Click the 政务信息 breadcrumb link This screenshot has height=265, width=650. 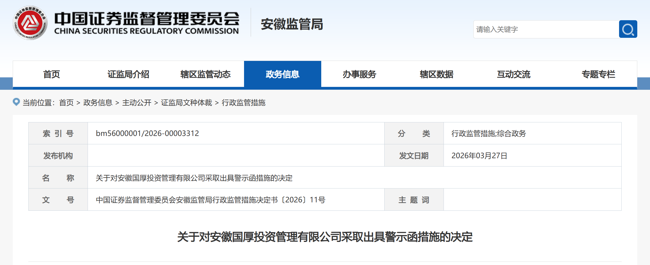(98, 102)
